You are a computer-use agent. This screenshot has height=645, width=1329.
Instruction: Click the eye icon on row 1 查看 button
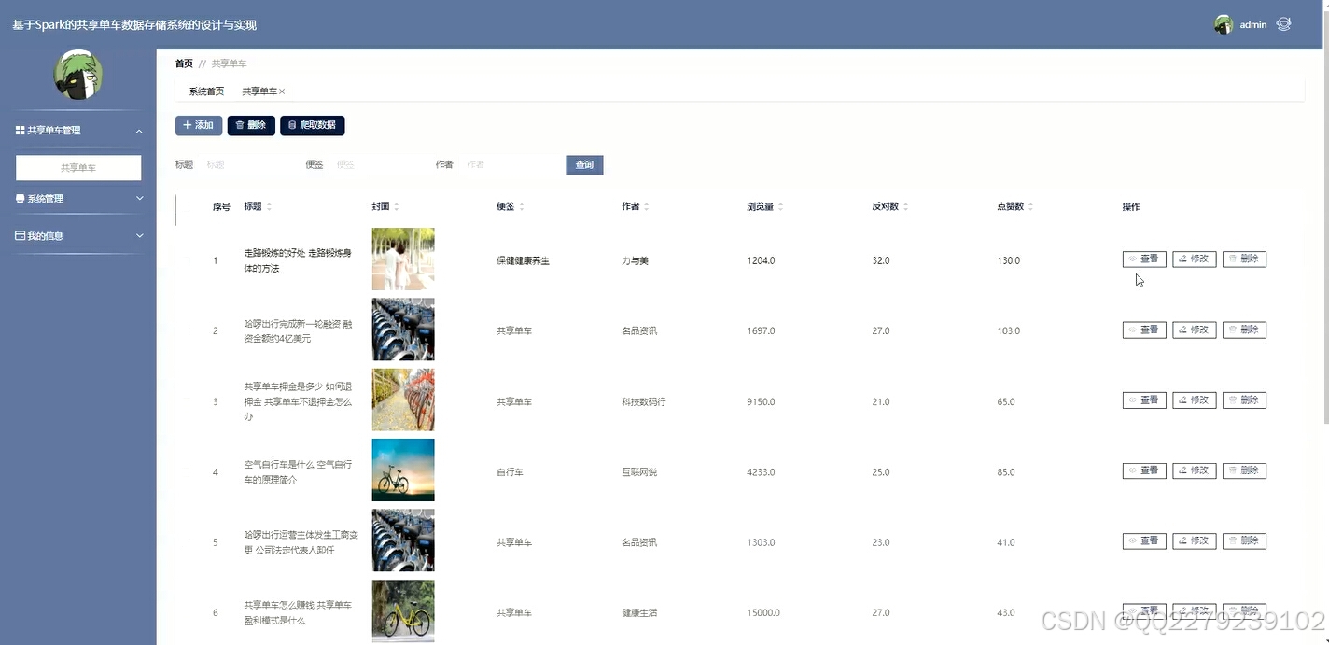(x=1133, y=259)
